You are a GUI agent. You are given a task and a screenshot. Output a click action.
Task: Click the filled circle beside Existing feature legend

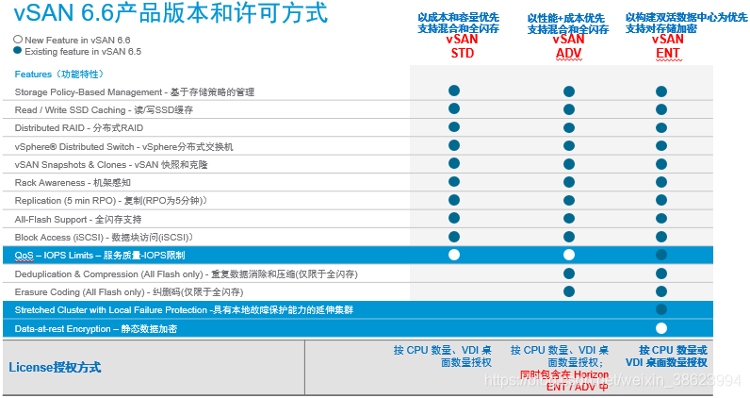18,50
